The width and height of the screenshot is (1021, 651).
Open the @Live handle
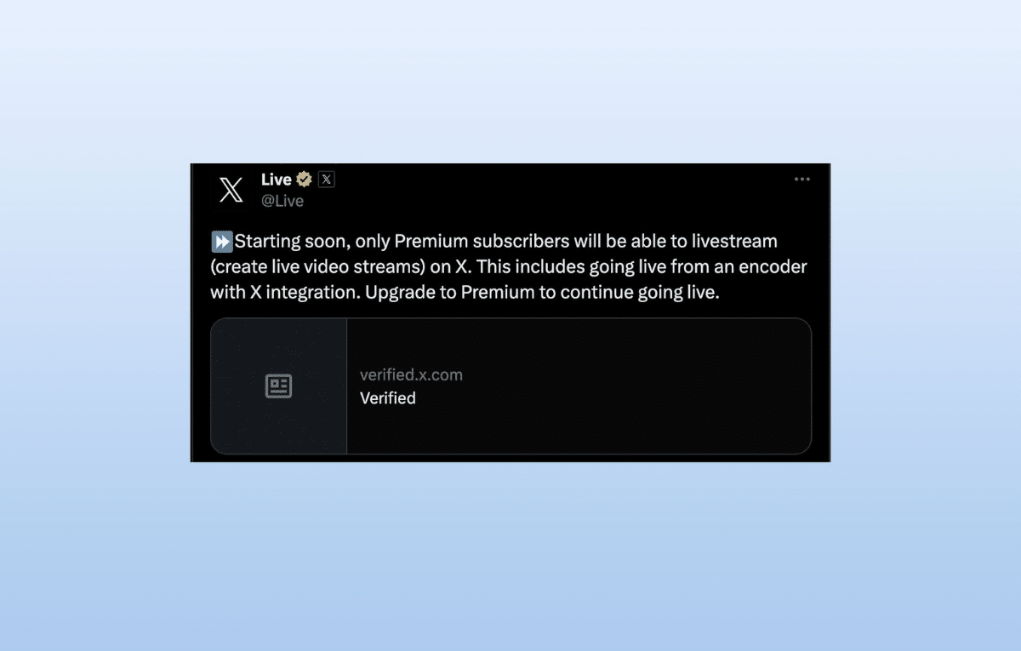(282, 201)
